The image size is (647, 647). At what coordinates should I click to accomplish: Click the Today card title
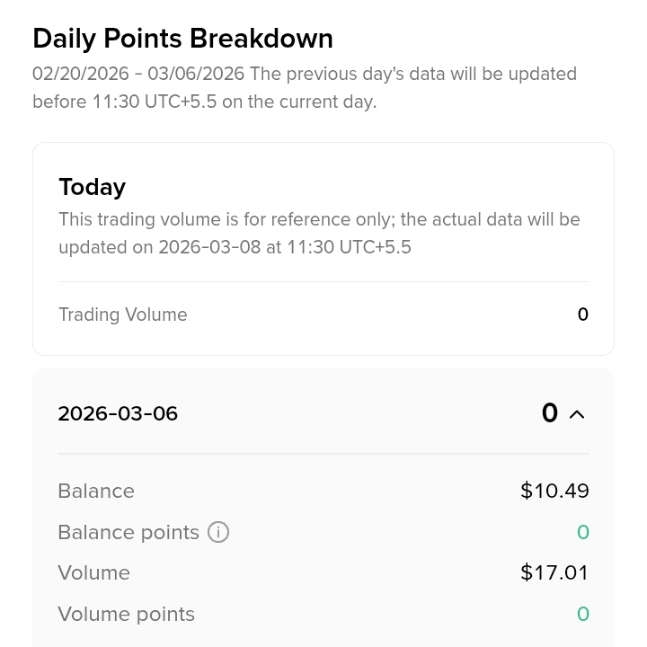[x=92, y=187]
